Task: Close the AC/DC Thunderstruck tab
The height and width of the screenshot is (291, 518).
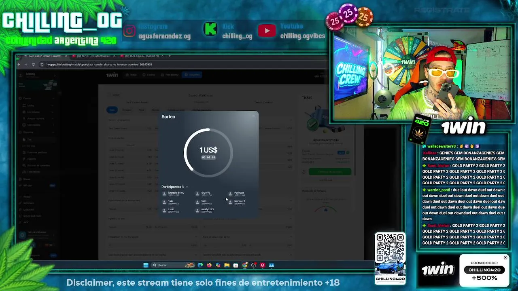Action: (114, 56)
